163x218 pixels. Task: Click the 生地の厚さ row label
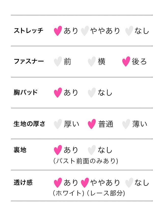(30, 124)
